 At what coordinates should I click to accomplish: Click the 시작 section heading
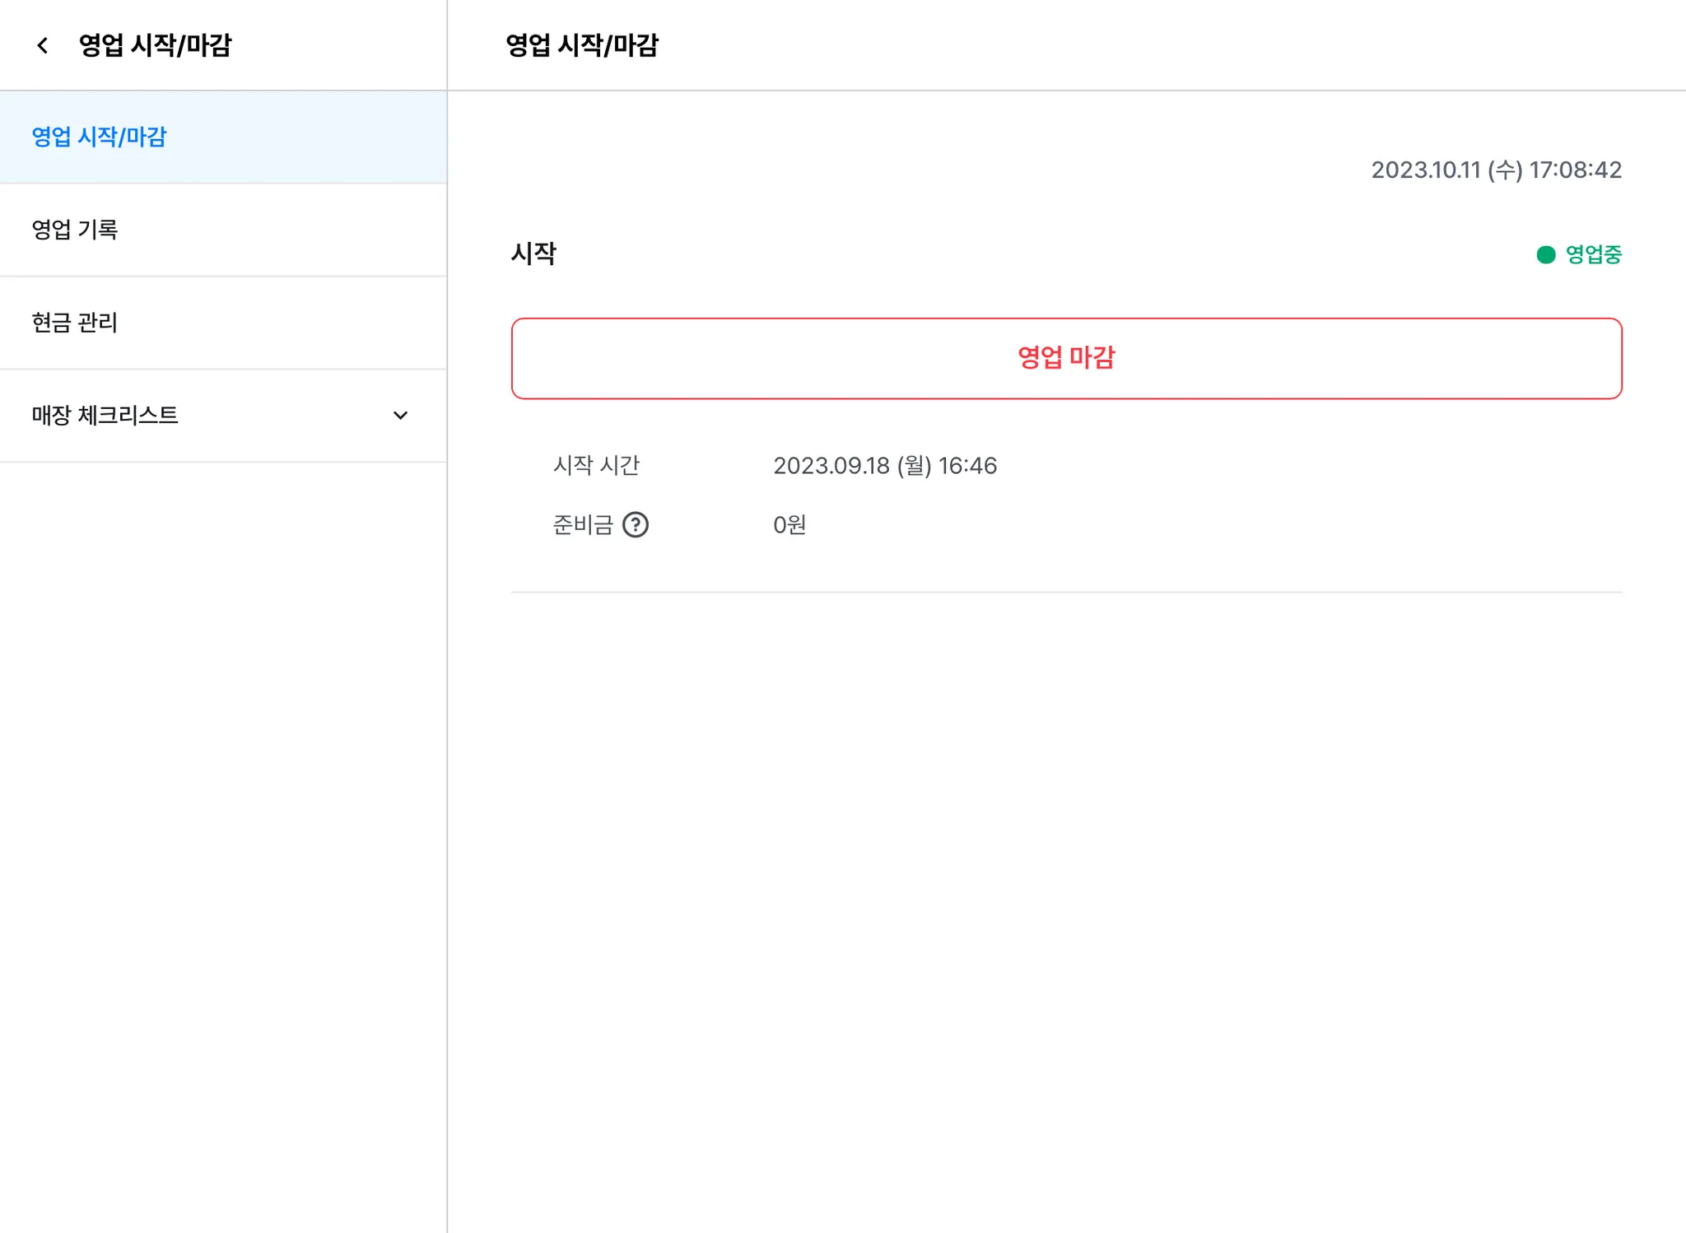(x=533, y=254)
